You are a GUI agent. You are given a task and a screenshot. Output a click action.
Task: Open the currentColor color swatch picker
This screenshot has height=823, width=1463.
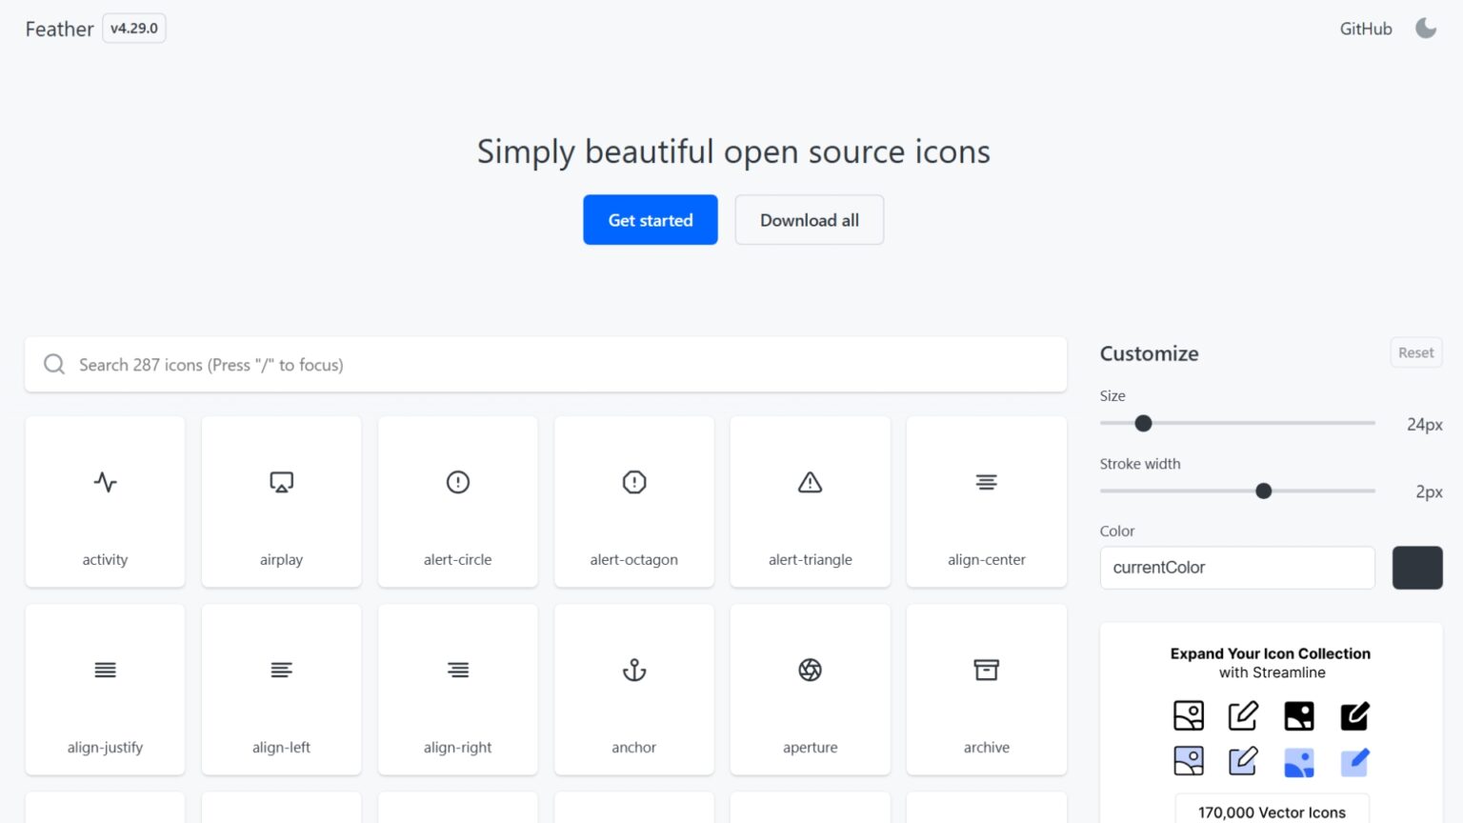[x=1417, y=568]
